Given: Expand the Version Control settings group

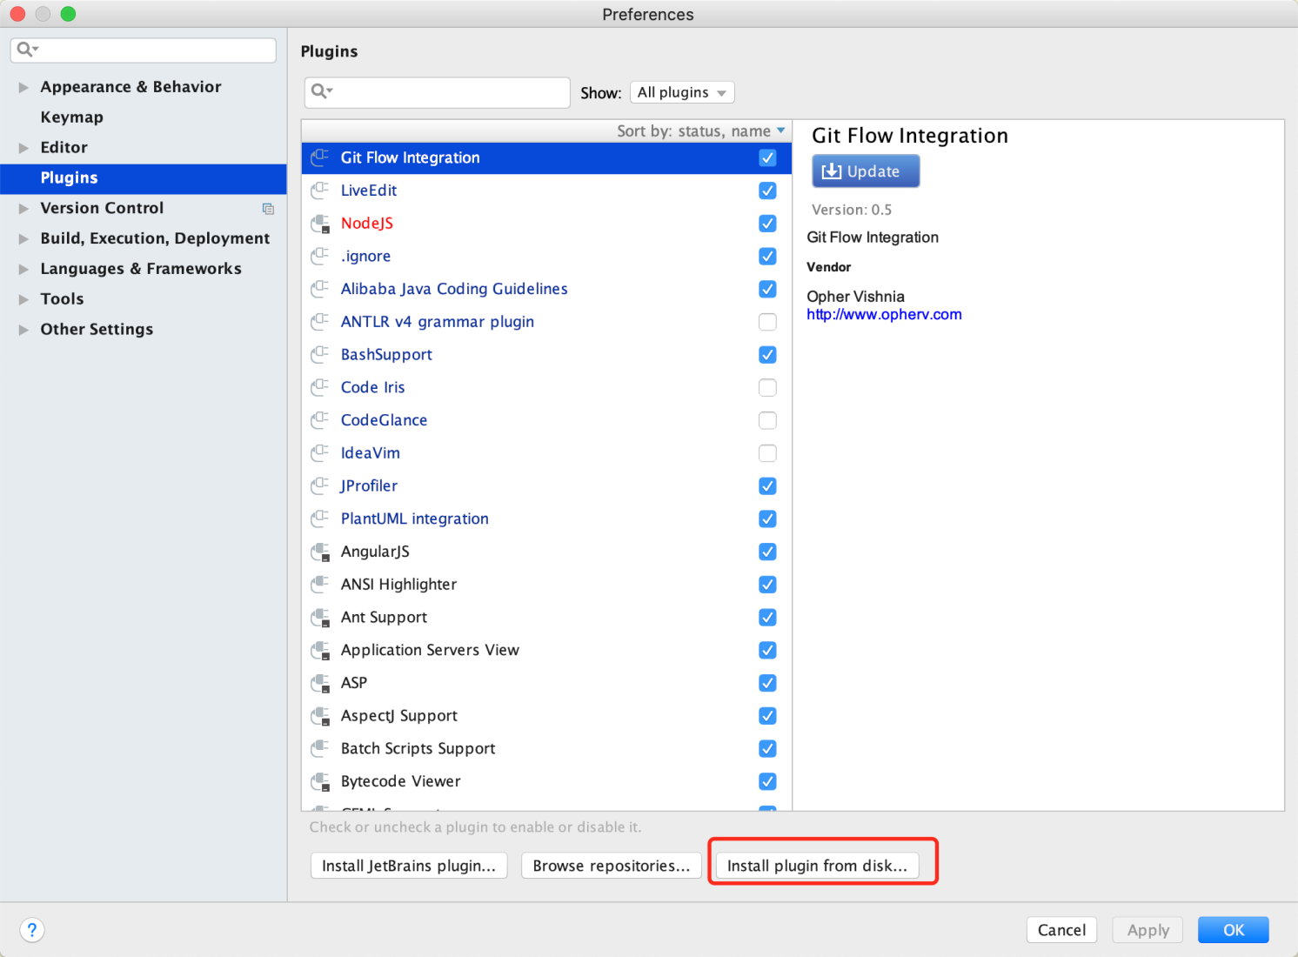Looking at the screenshot, I should click(x=23, y=209).
